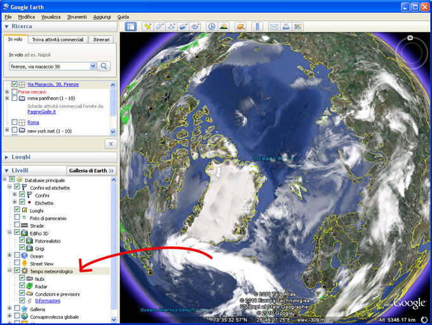The height and width of the screenshot is (325, 432).
Task: Expand the Confini tree node
Action: tap(15, 195)
